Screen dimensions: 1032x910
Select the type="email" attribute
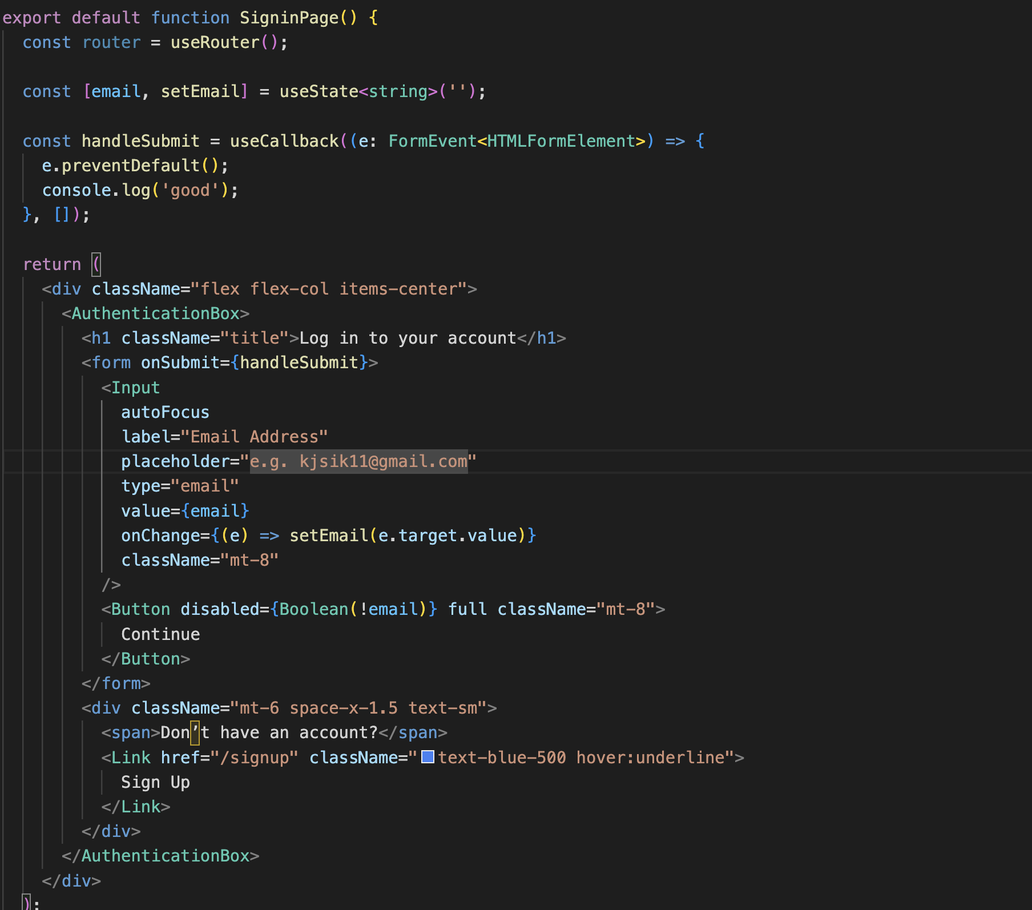(x=180, y=485)
